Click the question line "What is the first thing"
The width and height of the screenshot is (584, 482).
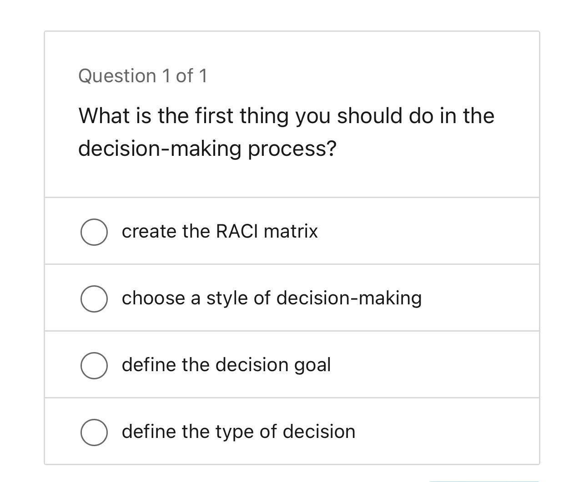click(286, 116)
